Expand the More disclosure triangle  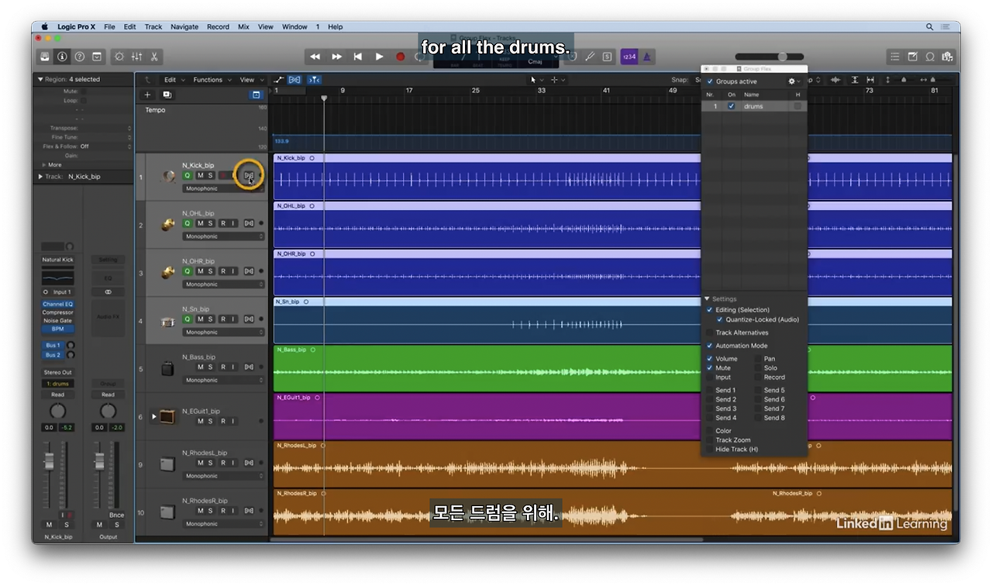43,165
